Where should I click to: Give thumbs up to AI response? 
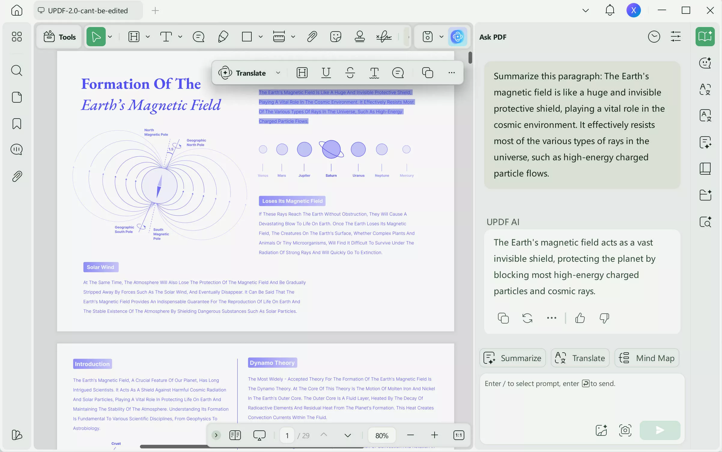tap(580, 318)
